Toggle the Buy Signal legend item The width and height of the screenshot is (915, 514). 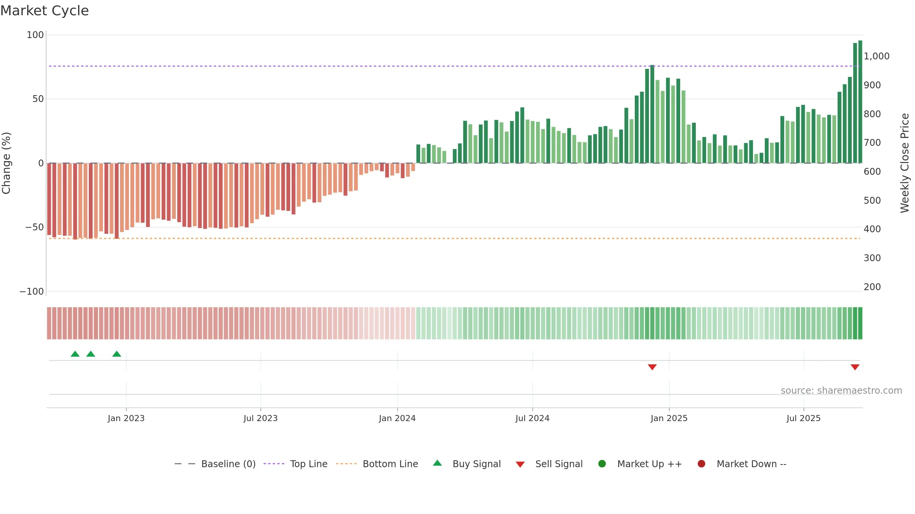[467, 464]
